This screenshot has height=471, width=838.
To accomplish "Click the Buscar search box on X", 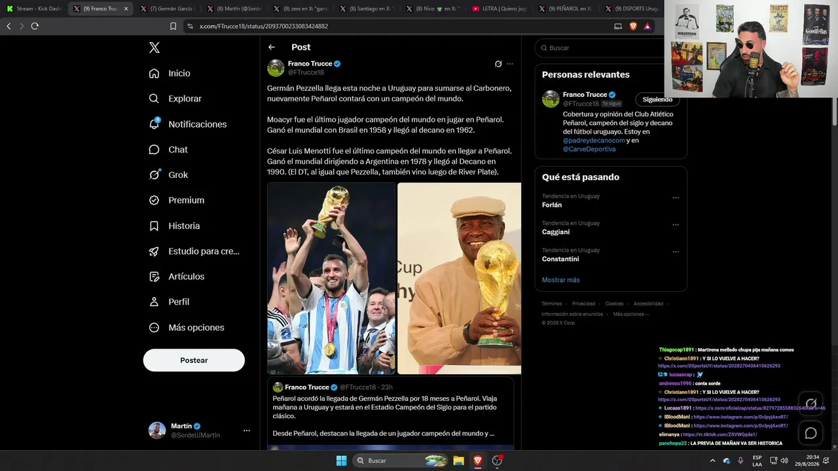I will tap(610, 48).
